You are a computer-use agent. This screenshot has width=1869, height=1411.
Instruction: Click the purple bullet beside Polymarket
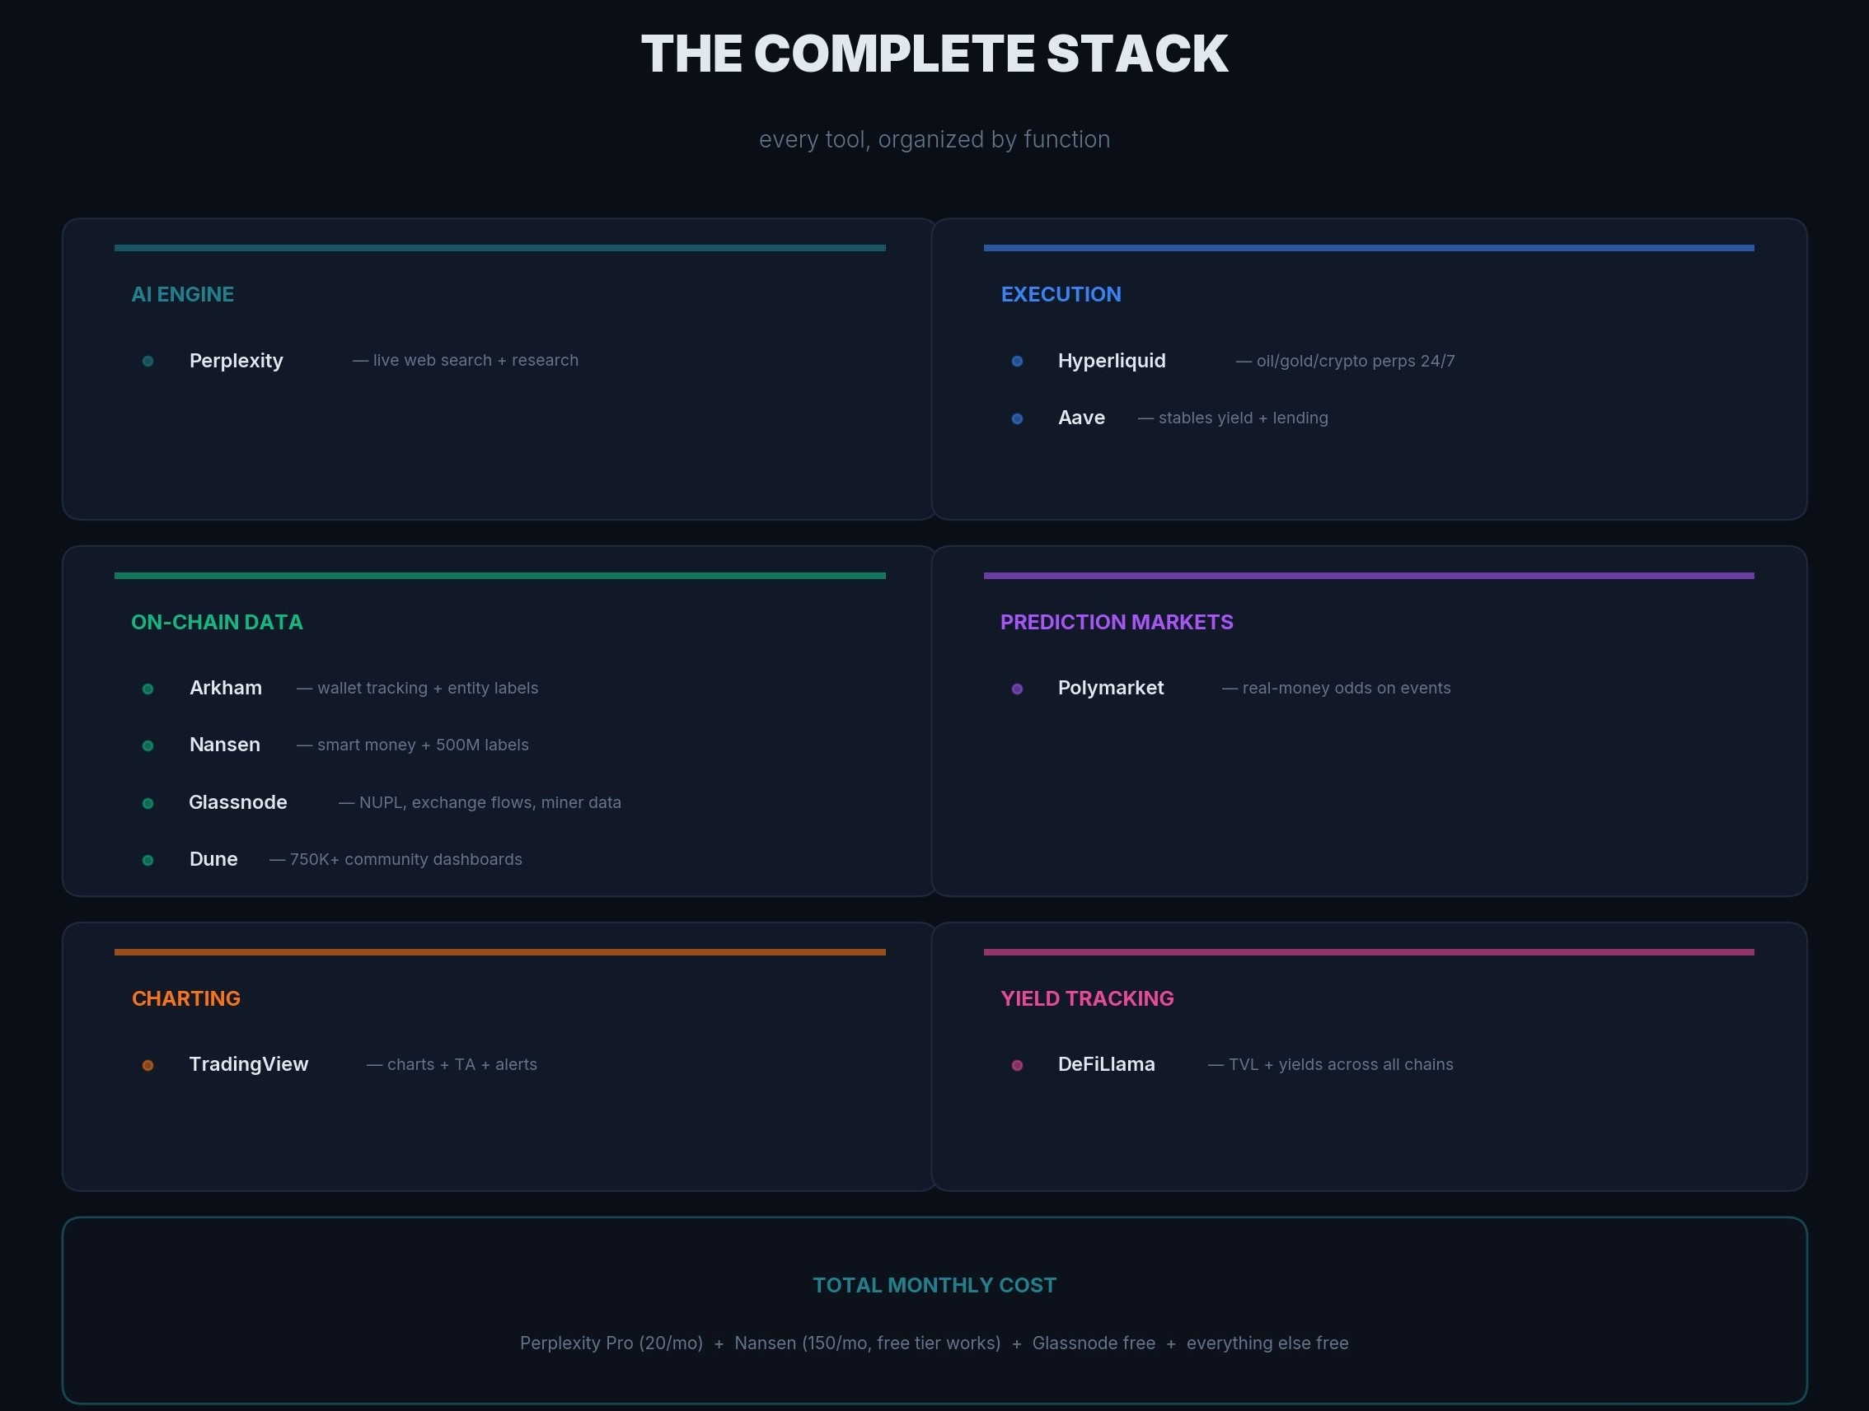point(1017,689)
